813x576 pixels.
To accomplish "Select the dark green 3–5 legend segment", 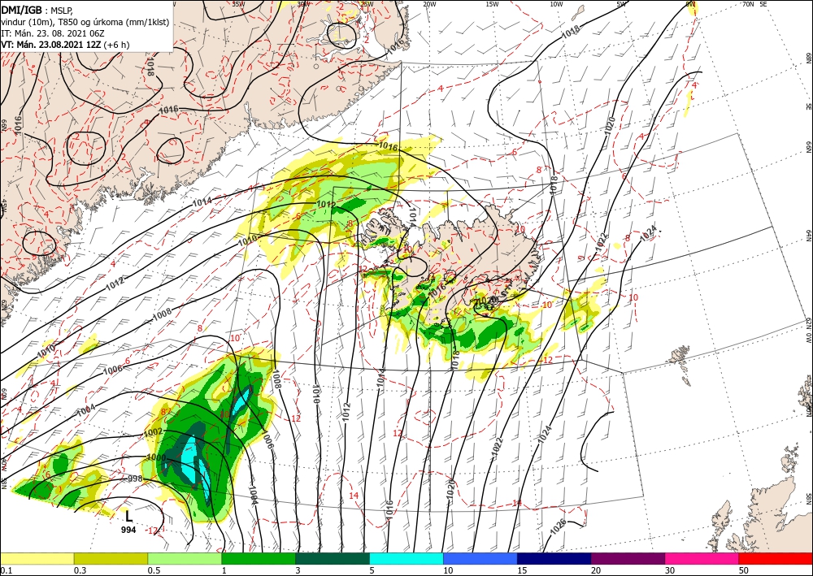I will click(333, 558).
